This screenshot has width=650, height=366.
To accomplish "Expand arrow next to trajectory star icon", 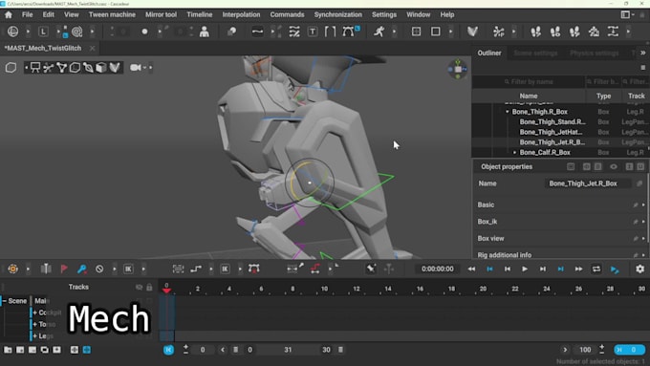I will click(x=513, y=32).
